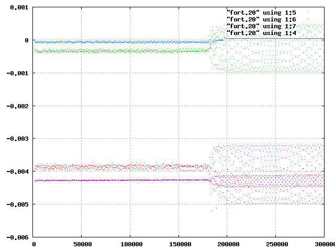335x251 pixels.
Task: Click the x-axis label 200000
Action: (x=228, y=244)
